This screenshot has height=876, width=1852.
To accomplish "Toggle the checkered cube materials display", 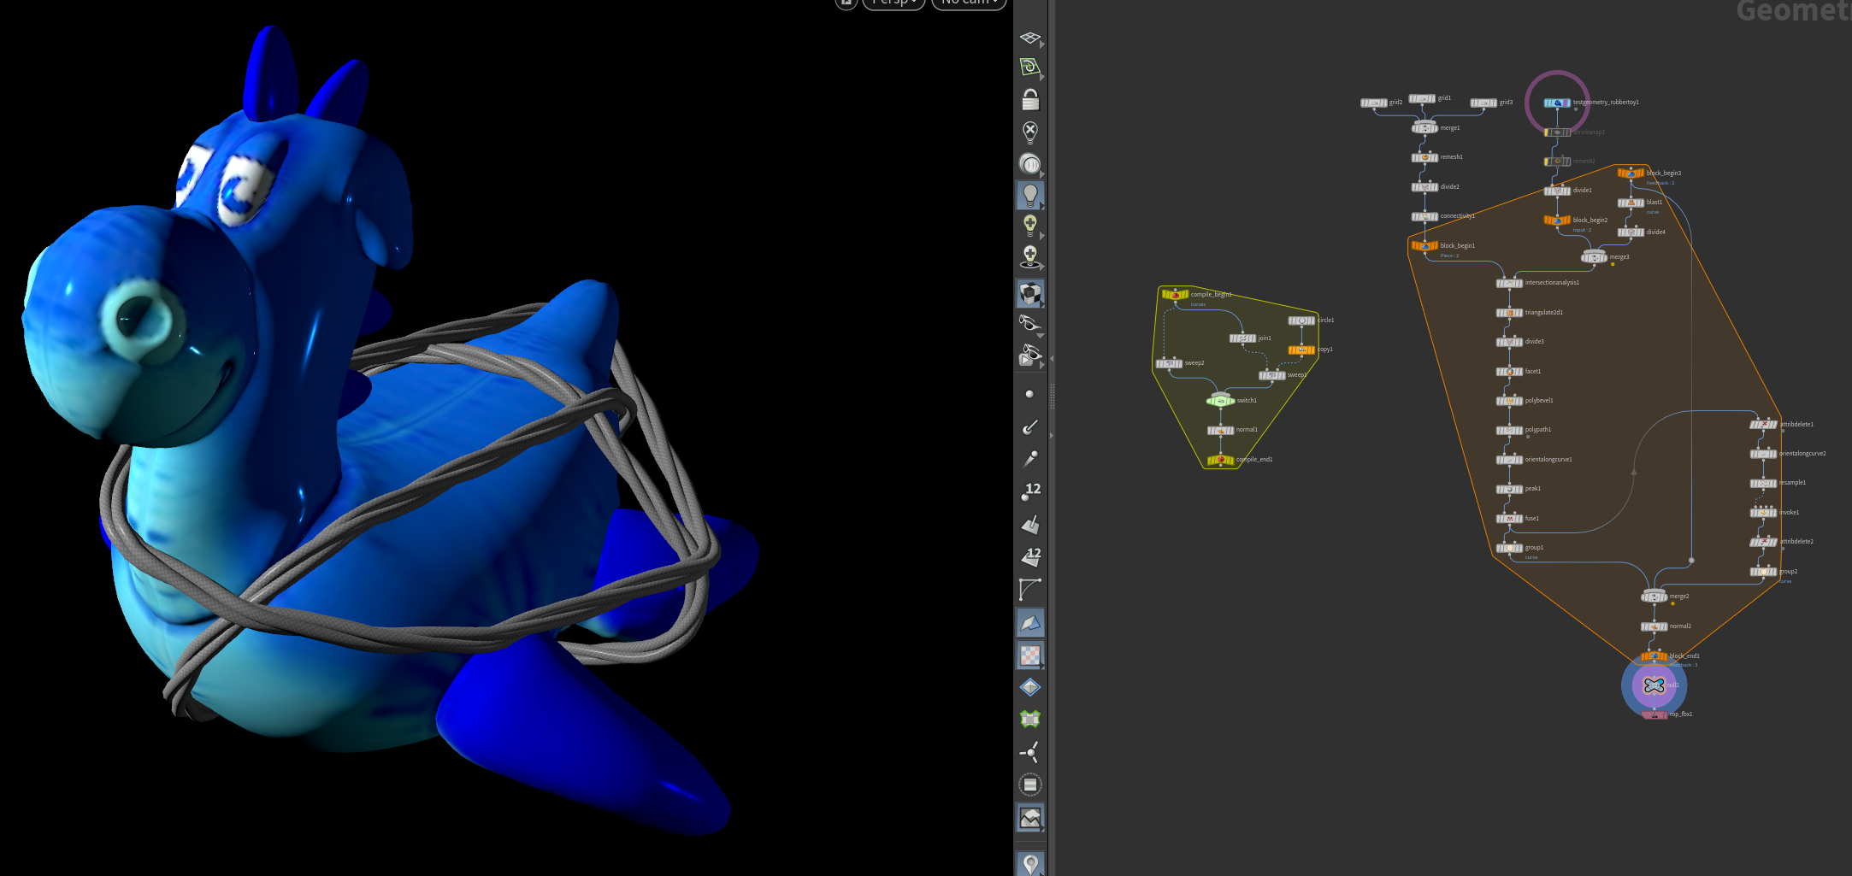I will (1029, 294).
